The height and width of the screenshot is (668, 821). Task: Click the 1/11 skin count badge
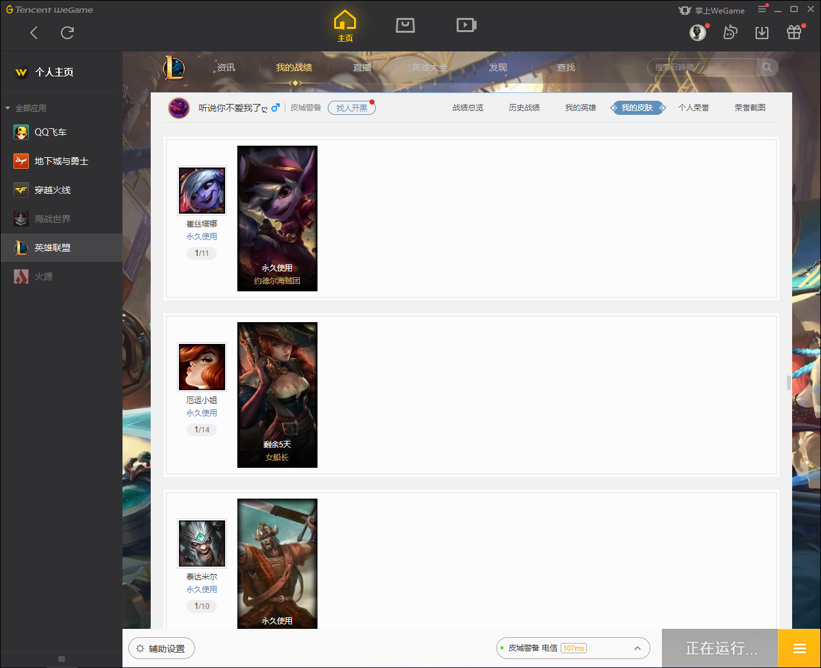coord(202,253)
